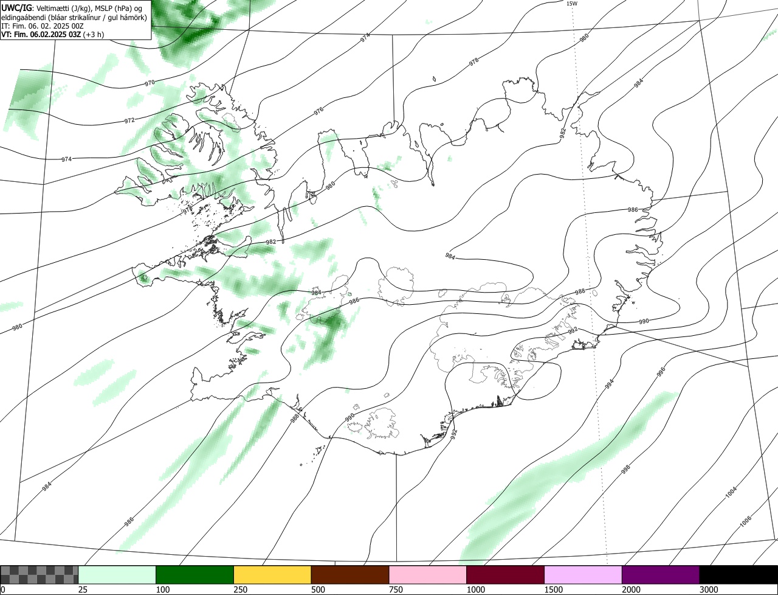Click the '998' isobar label
The image size is (778, 595).
click(x=625, y=468)
